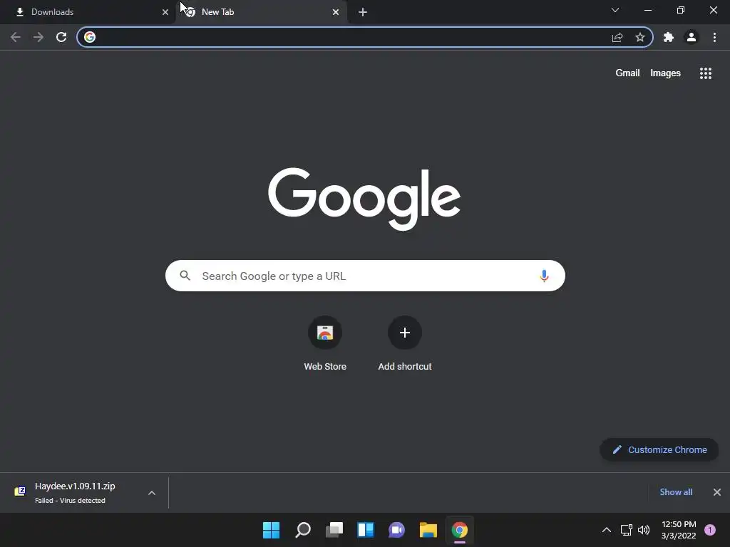Start voice search with microphone icon
The image size is (730, 547).
(544, 276)
